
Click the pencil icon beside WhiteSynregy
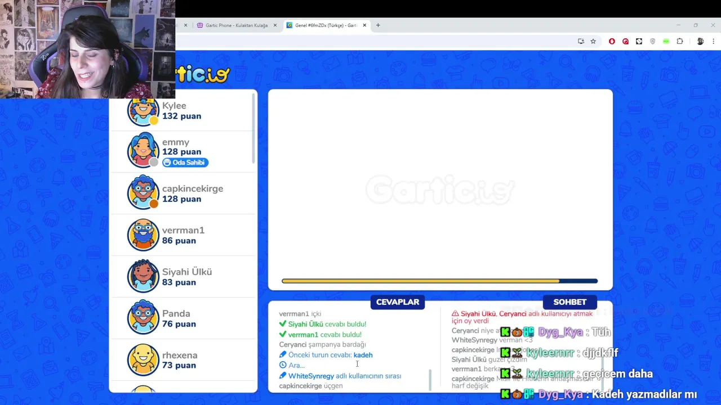pyautogui.click(x=283, y=376)
